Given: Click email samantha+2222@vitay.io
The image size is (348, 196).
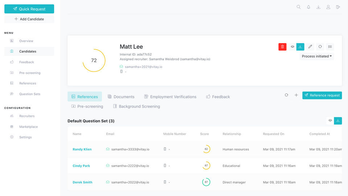Looking at the screenshot, I should pos(130,166).
